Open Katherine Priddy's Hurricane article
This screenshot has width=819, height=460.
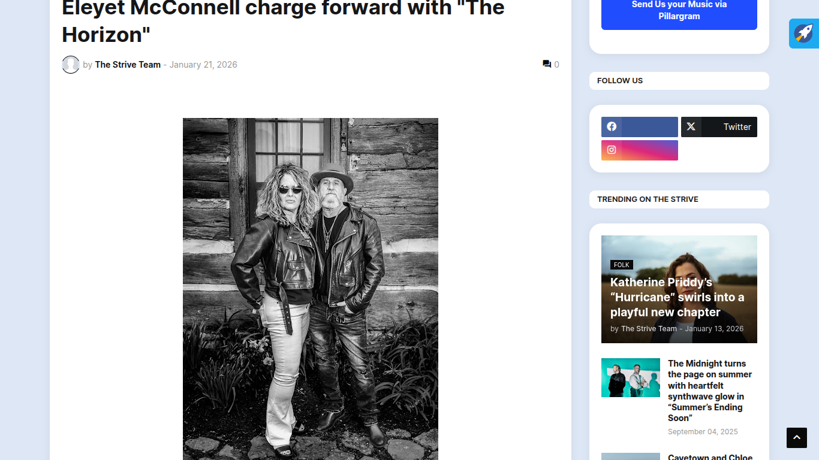[678, 297]
